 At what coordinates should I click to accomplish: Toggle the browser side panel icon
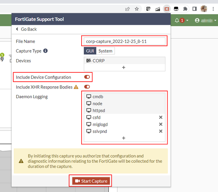click(194, 9)
